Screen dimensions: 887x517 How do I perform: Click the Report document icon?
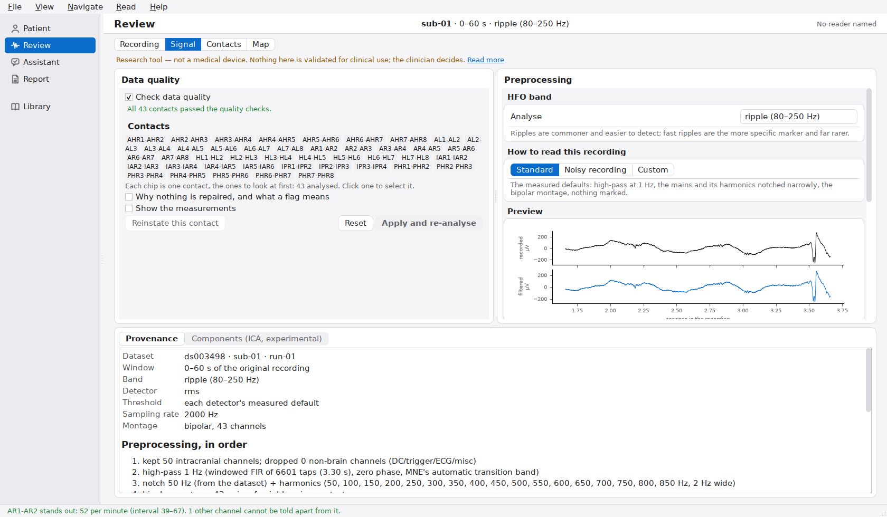15,79
